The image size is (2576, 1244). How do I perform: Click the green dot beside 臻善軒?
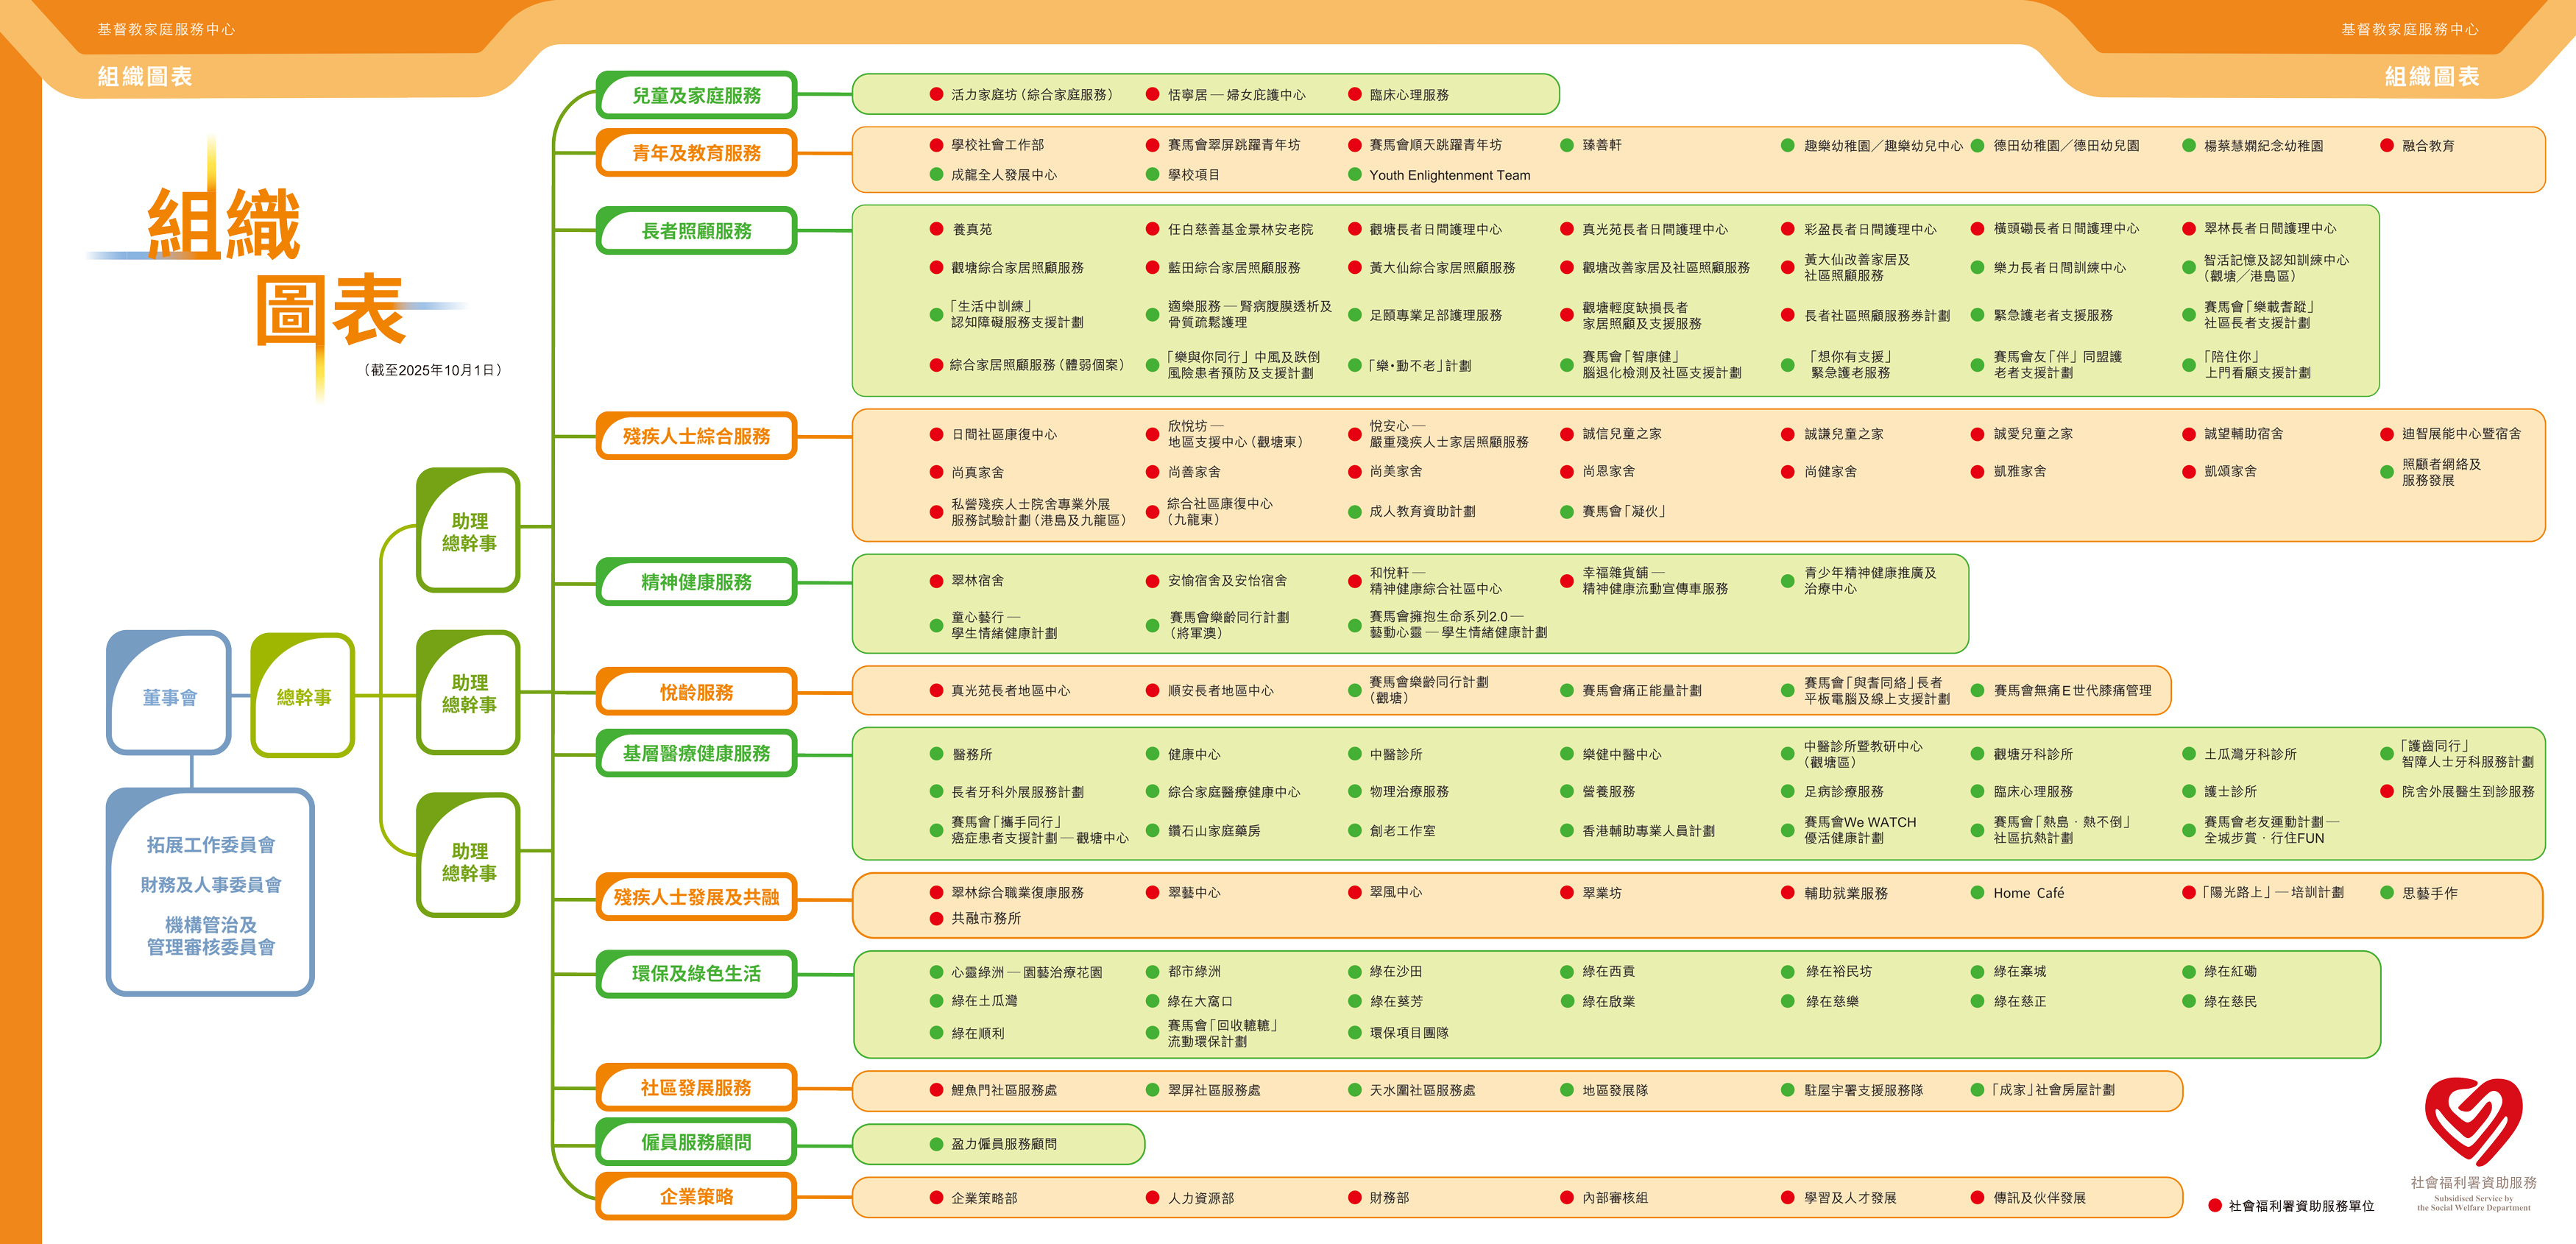[x=1567, y=145]
